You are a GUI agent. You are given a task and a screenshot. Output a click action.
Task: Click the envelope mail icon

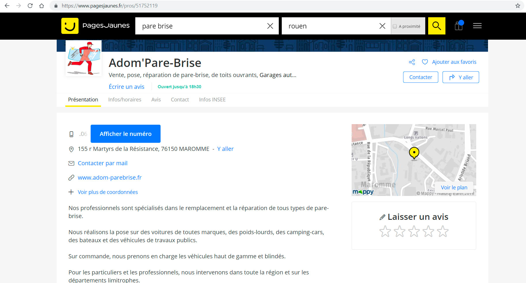[71, 163]
